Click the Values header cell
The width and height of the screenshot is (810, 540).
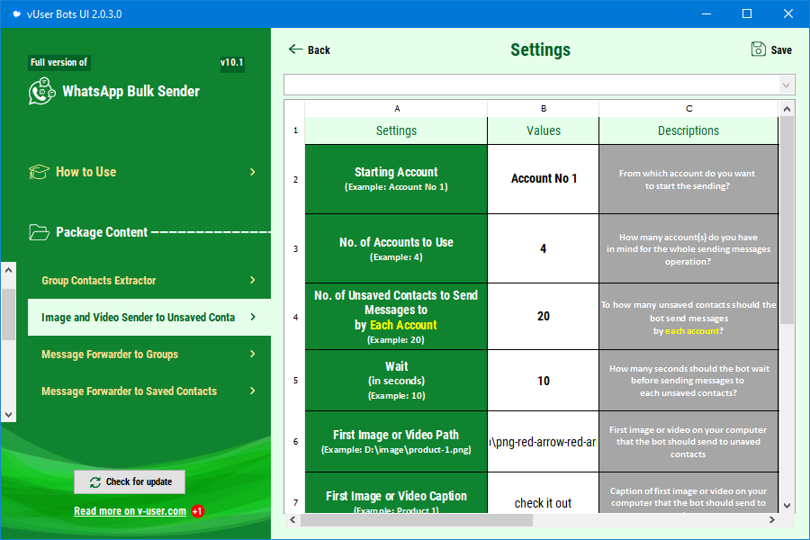(544, 130)
